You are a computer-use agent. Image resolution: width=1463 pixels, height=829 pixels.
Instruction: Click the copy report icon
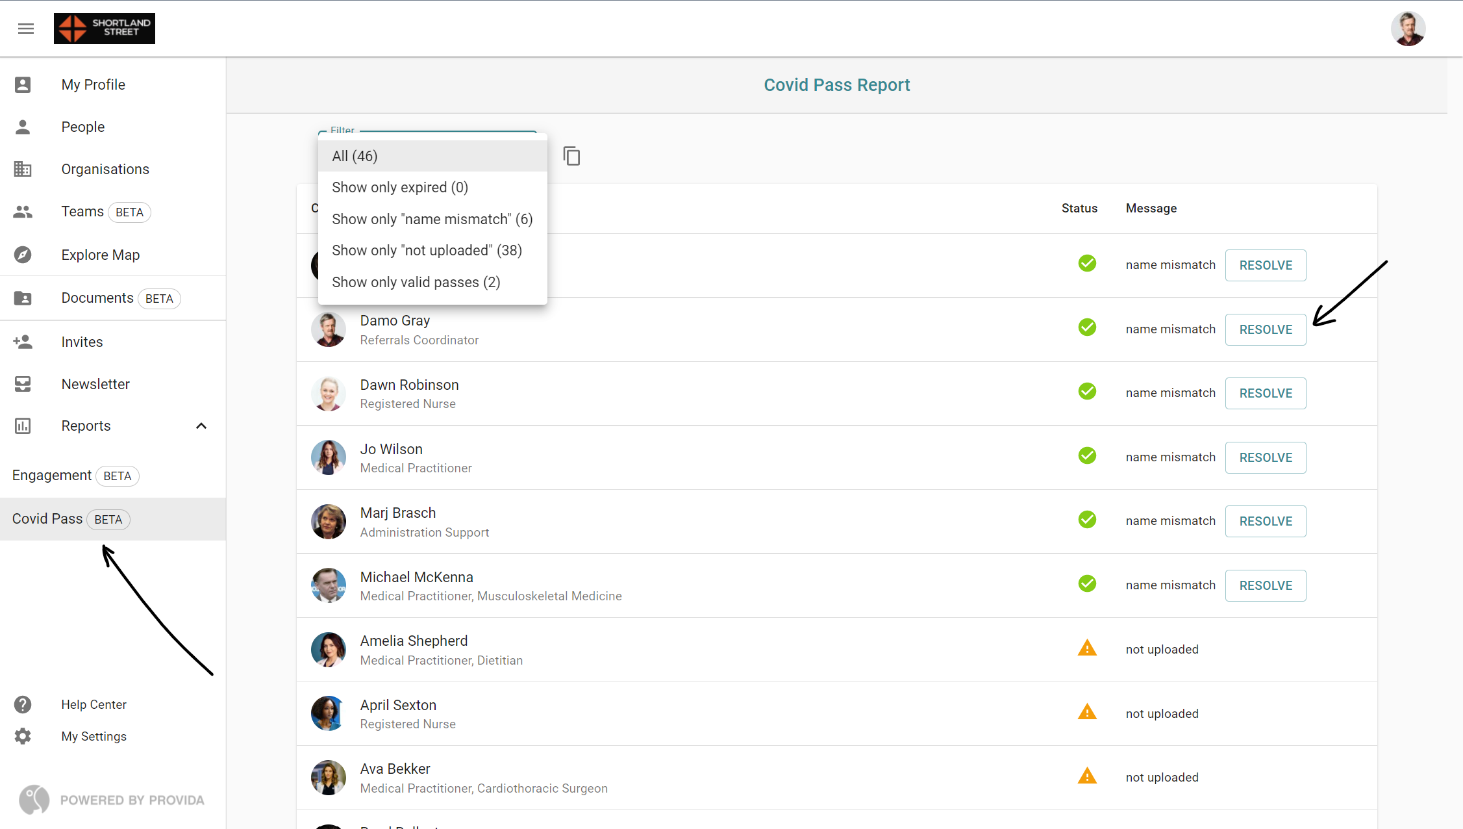tap(571, 156)
